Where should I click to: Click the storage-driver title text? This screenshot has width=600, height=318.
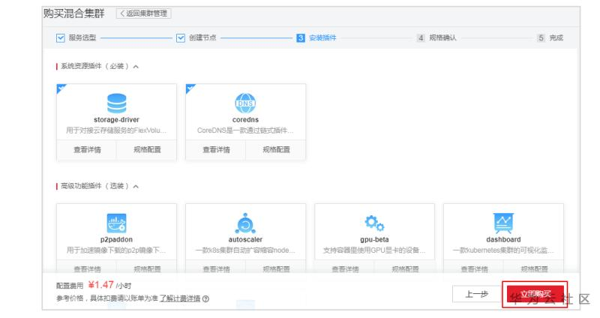[x=116, y=120]
